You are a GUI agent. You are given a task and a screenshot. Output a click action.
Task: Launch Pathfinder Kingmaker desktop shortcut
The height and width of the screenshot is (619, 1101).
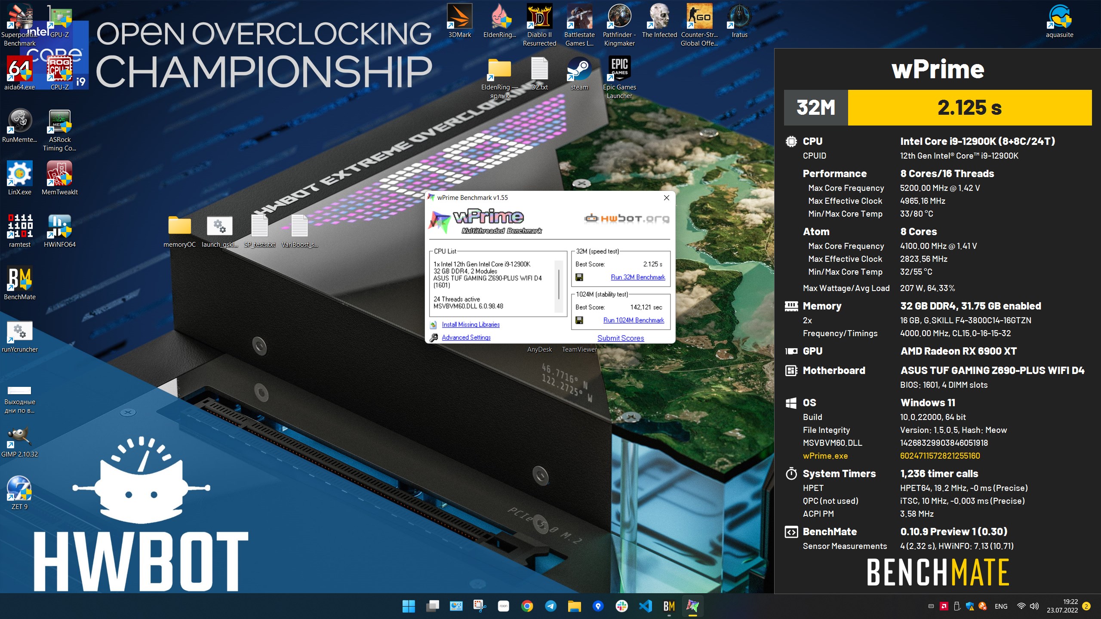619,25
